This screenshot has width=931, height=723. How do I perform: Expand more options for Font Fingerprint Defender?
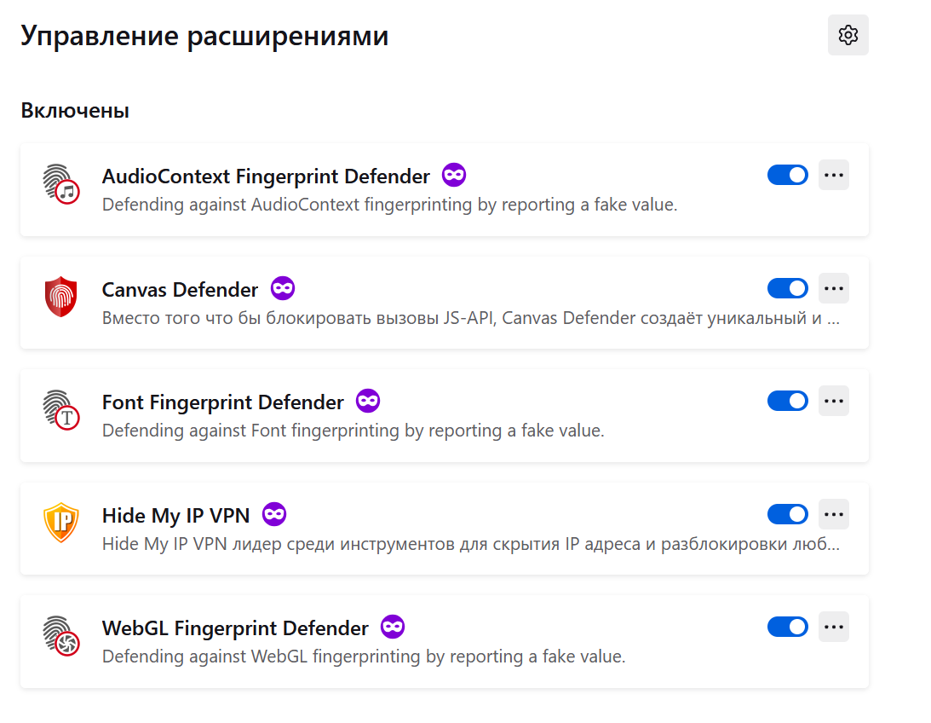click(834, 401)
